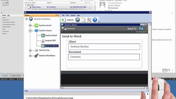The width and height of the screenshot is (176, 99).
Task: Select the Send to Email tree label
Action: pos(45,25)
